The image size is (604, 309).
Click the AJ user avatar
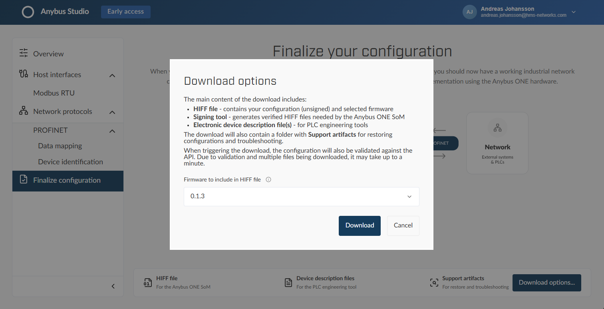pos(470,12)
